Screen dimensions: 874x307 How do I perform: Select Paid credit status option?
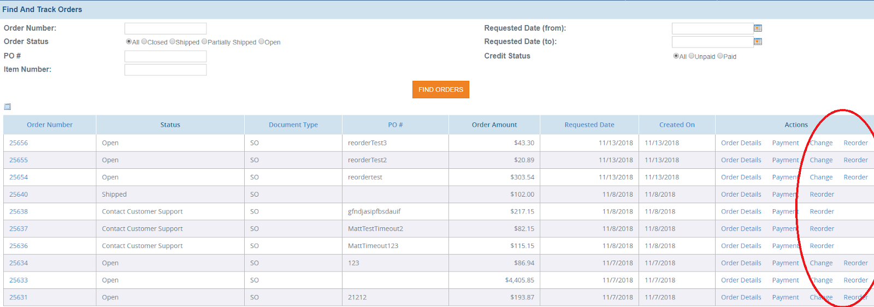(721, 56)
